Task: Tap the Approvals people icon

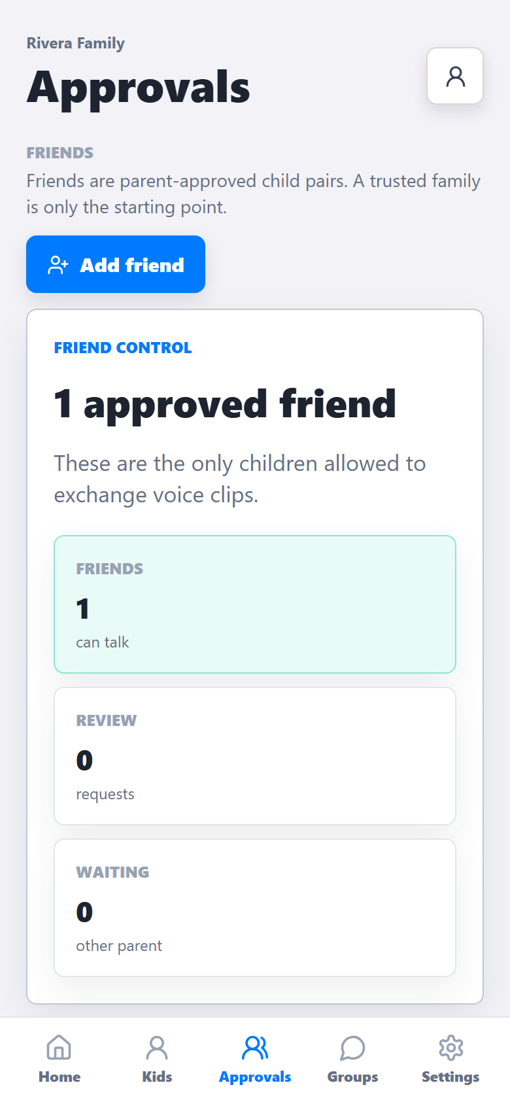Action: [255, 1048]
